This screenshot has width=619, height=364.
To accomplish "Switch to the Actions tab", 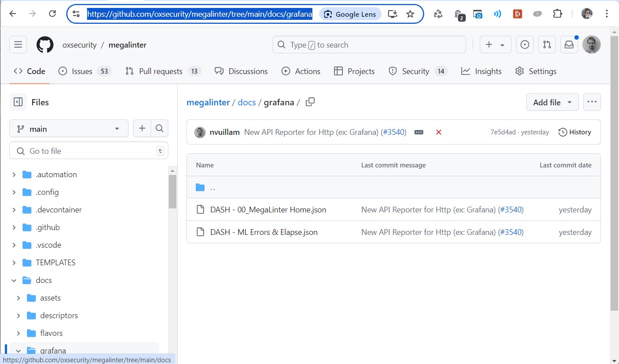I will coord(301,71).
